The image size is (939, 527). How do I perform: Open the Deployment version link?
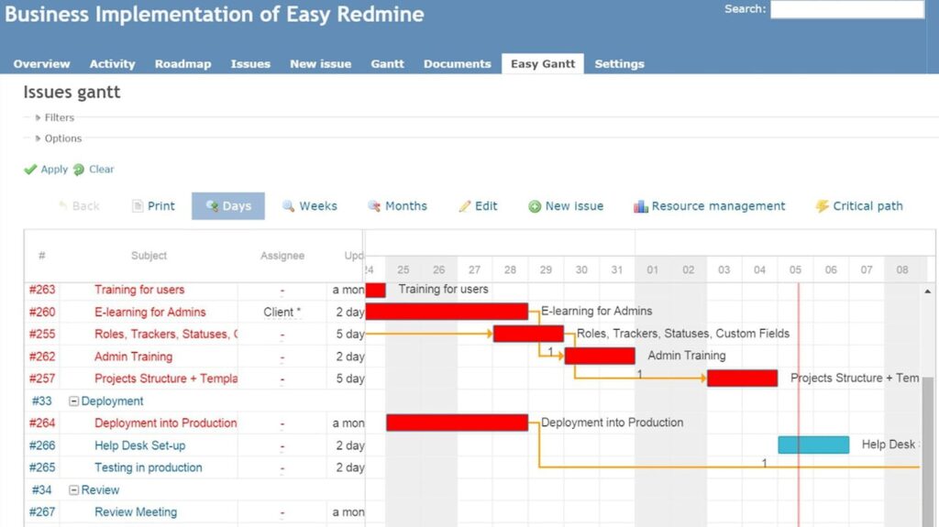click(x=112, y=401)
